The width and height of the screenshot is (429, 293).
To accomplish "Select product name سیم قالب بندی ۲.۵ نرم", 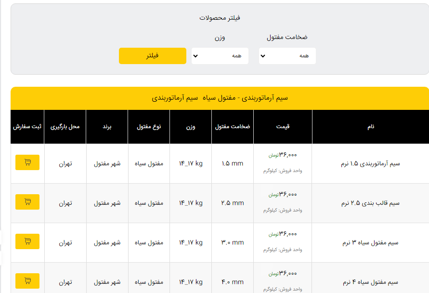I will [370, 203].
